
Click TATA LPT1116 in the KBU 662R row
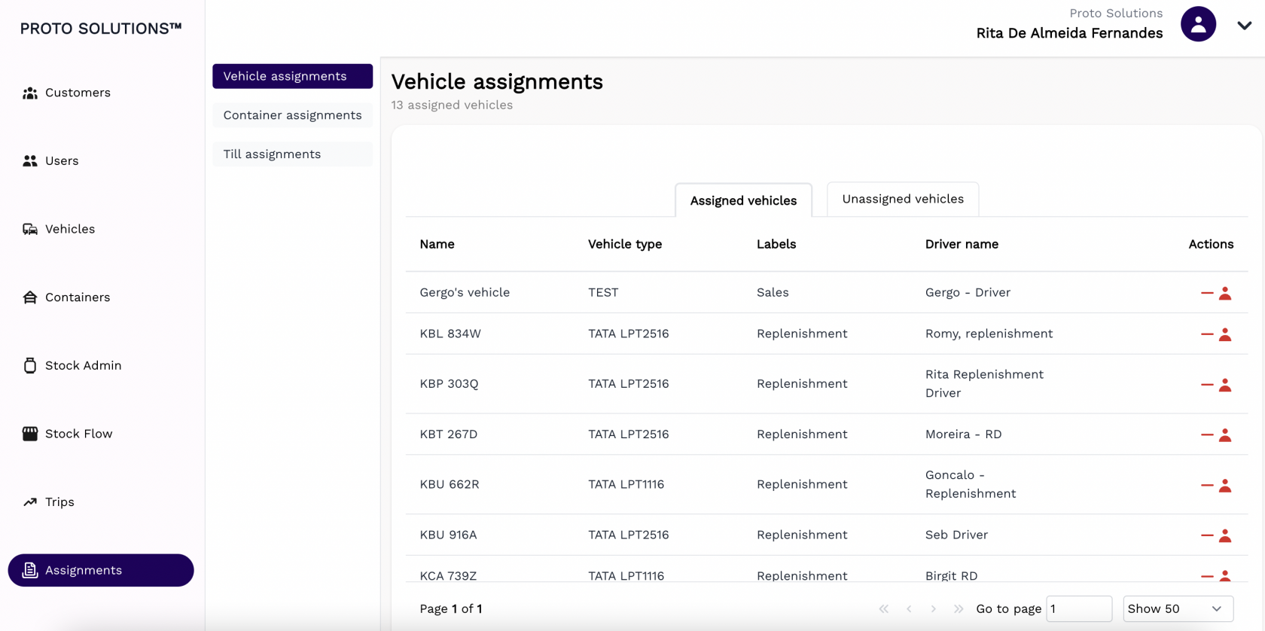point(626,484)
